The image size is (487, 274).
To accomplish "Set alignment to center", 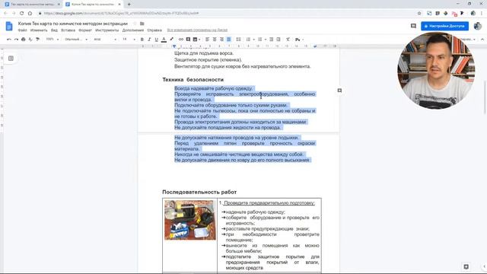I will 215,40.
